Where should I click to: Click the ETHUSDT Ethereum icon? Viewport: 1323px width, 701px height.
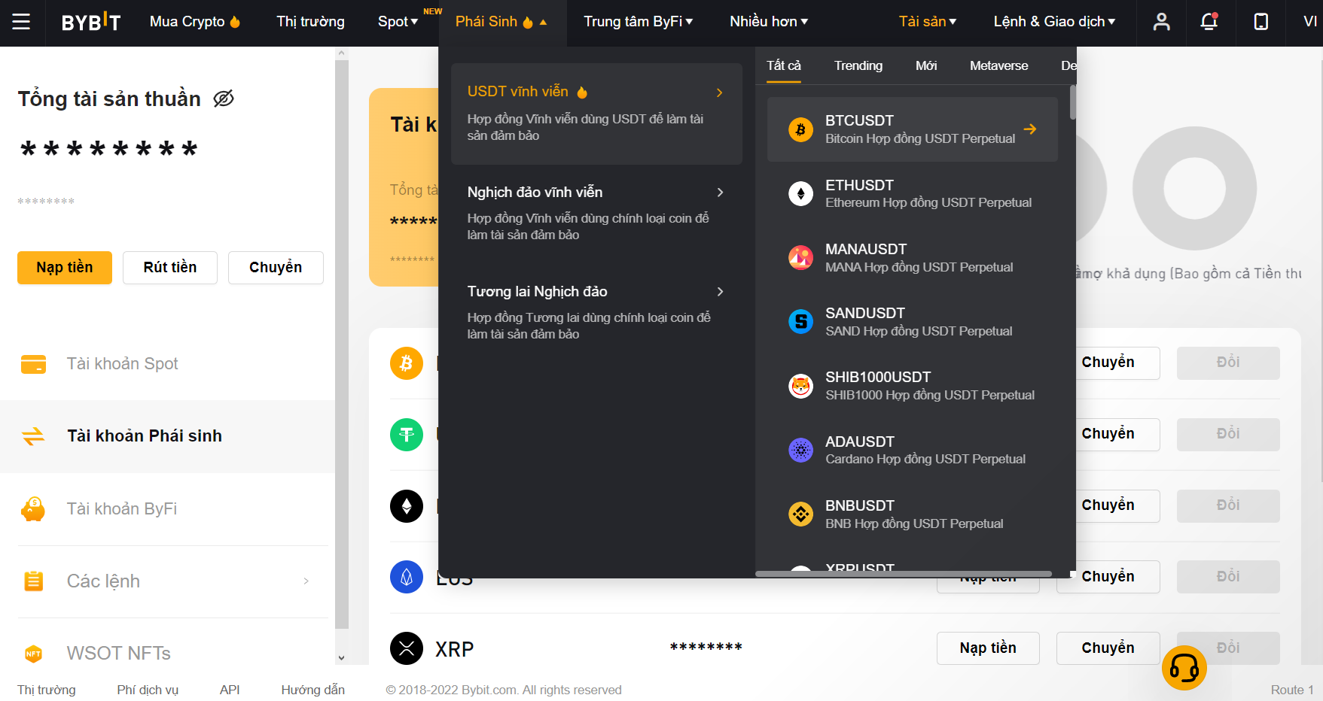pyautogui.click(x=800, y=193)
